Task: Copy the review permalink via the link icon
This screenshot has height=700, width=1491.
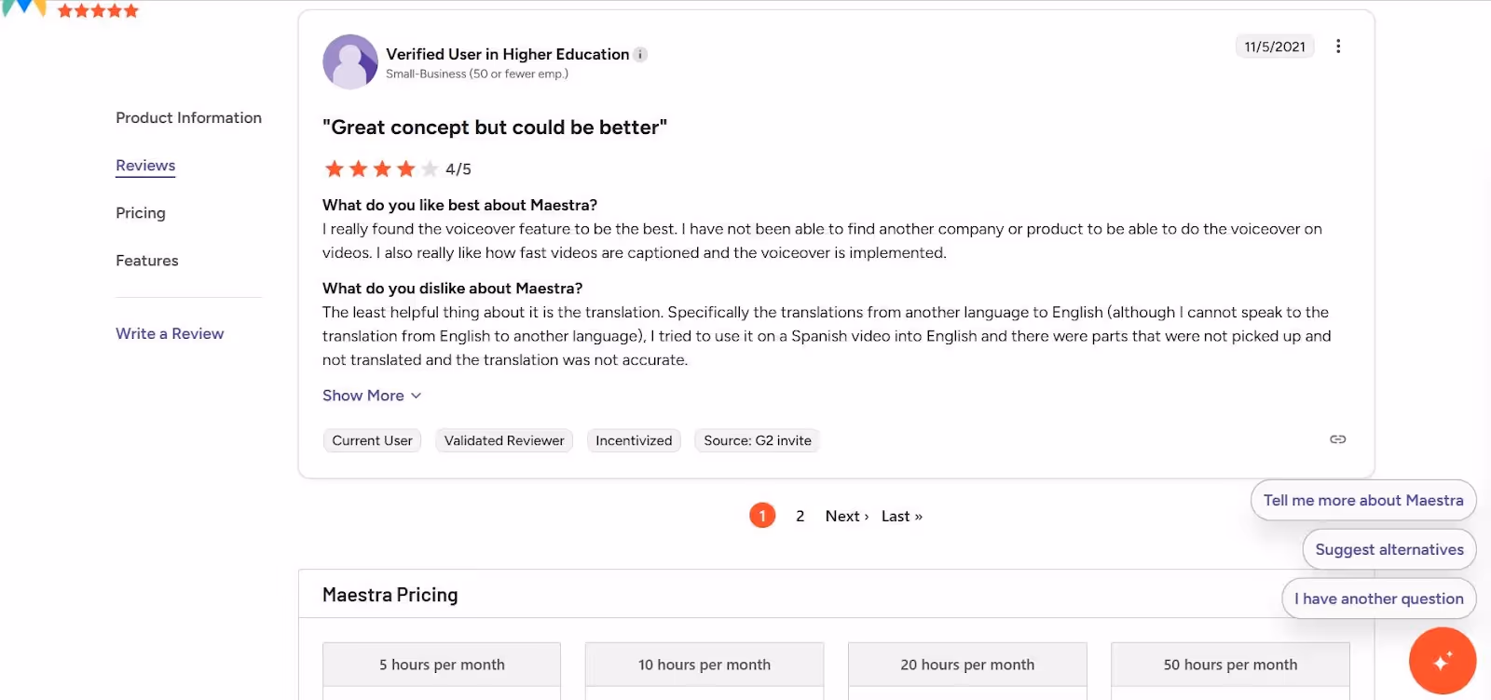Action: click(1337, 439)
